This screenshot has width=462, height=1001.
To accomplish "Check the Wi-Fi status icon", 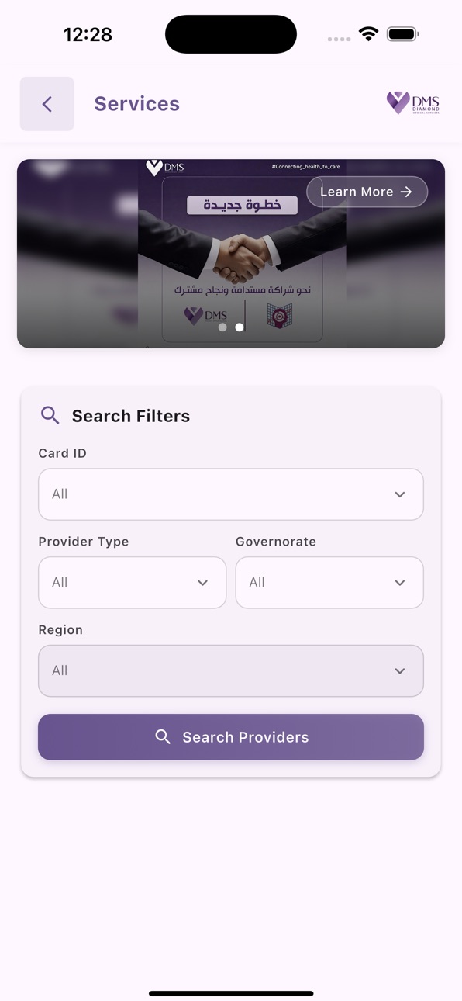I will (x=369, y=34).
